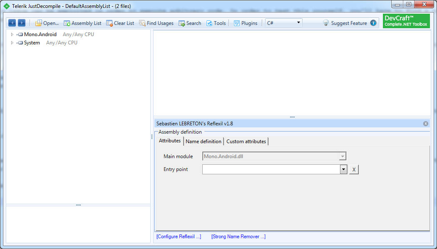Open the C# language dropdown
The width and height of the screenshot is (437, 249).
(x=284, y=23)
